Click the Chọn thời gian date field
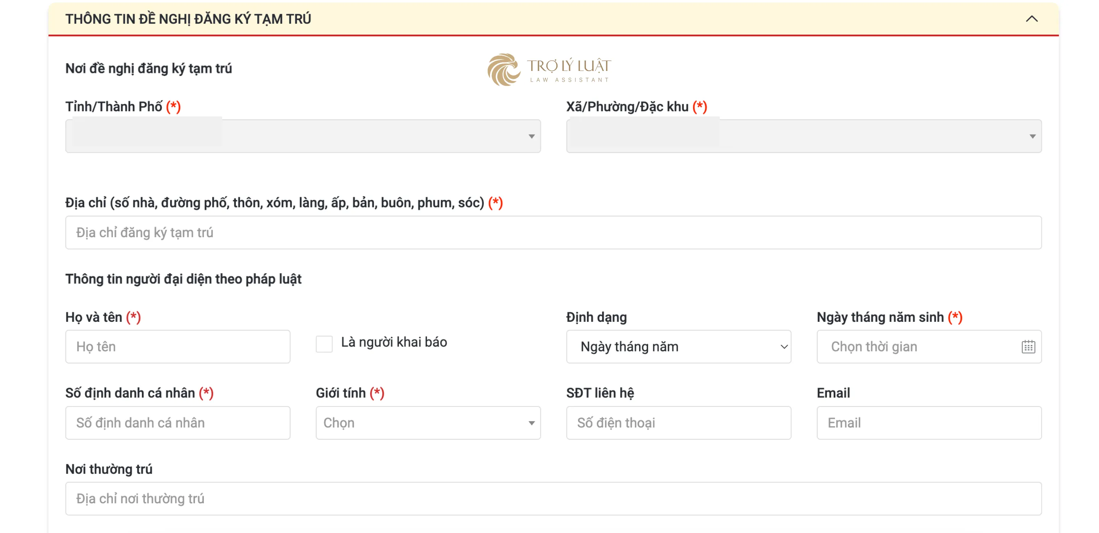Viewport: 1099px width, 533px height. click(x=917, y=347)
